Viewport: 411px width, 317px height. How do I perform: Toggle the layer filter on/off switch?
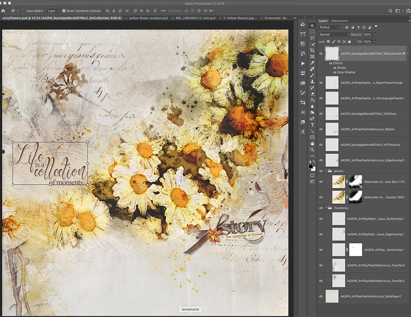[x=376, y=26]
